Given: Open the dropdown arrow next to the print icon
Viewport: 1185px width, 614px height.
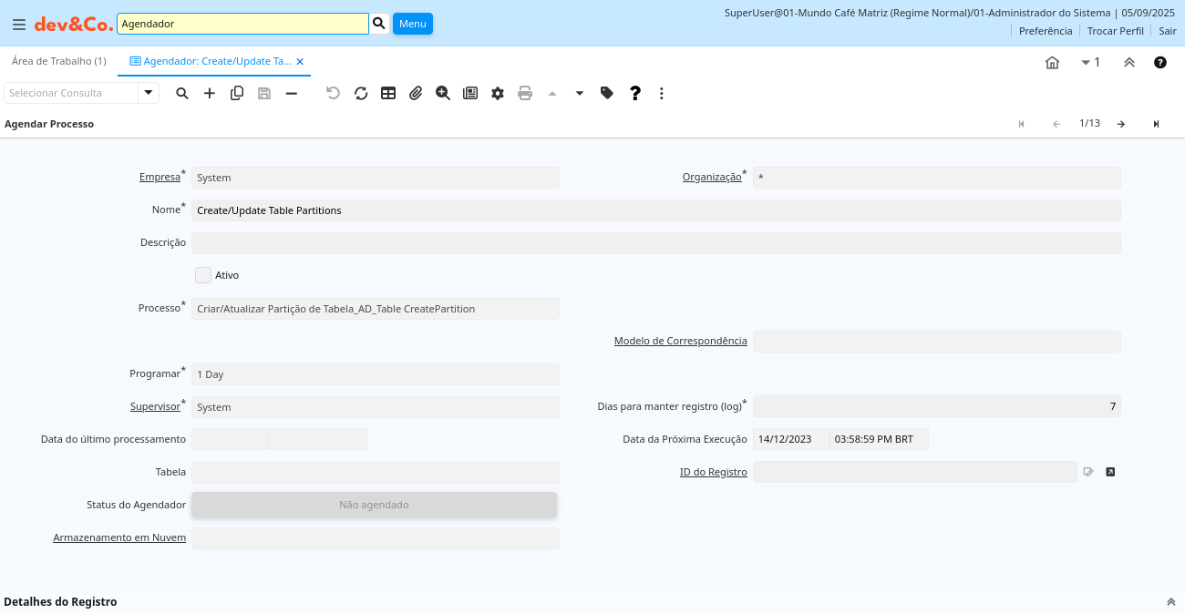Looking at the screenshot, I should pyautogui.click(x=580, y=93).
